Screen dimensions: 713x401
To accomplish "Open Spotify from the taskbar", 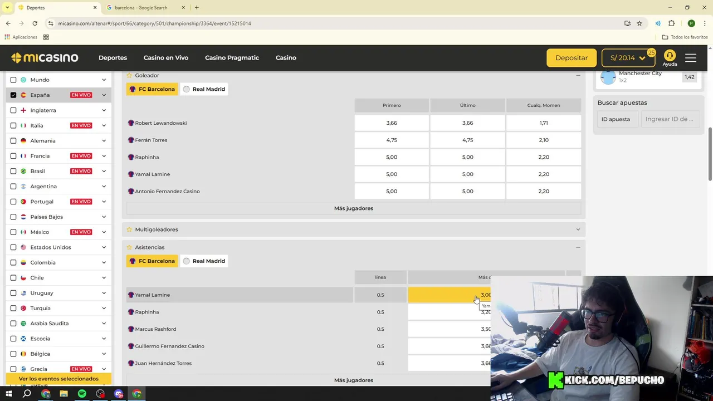I will (x=82, y=394).
